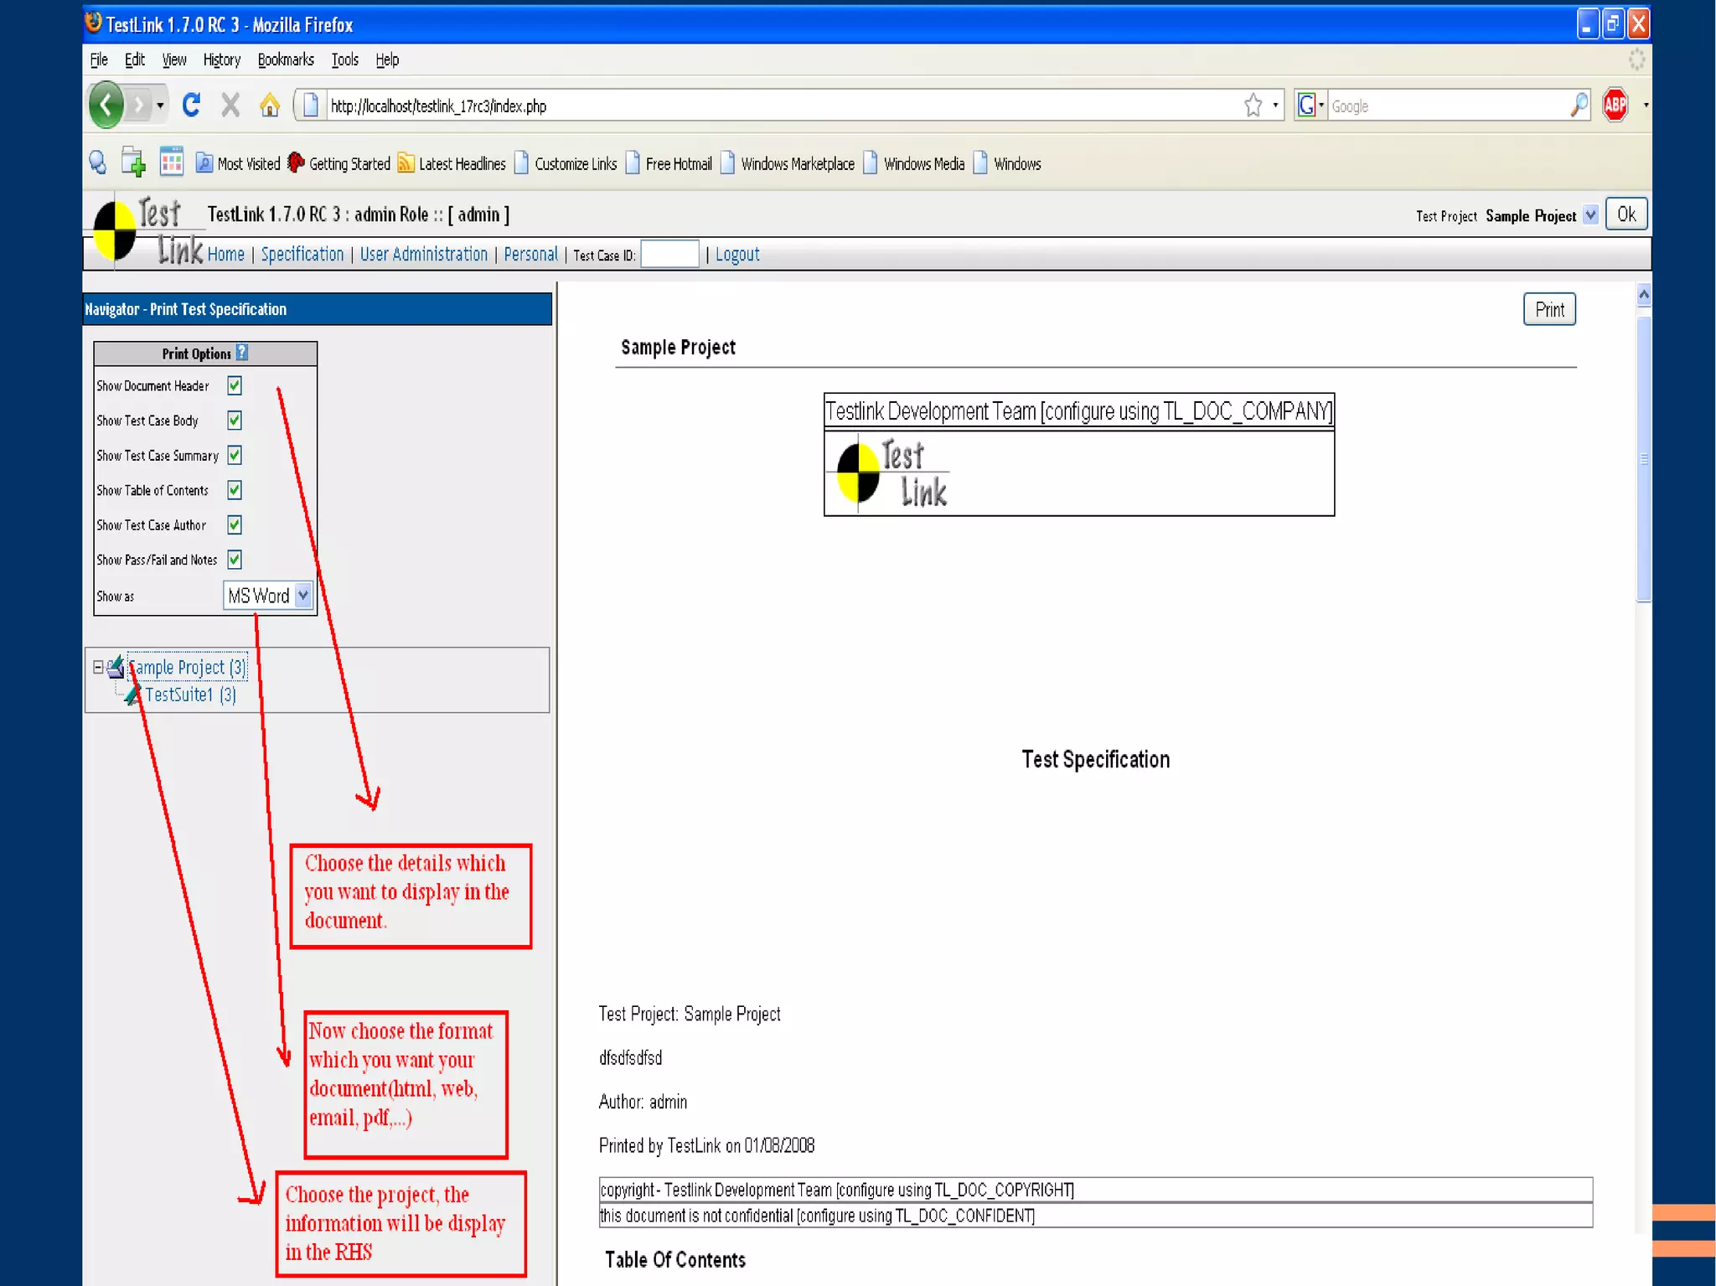Click the Logout link

point(737,254)
